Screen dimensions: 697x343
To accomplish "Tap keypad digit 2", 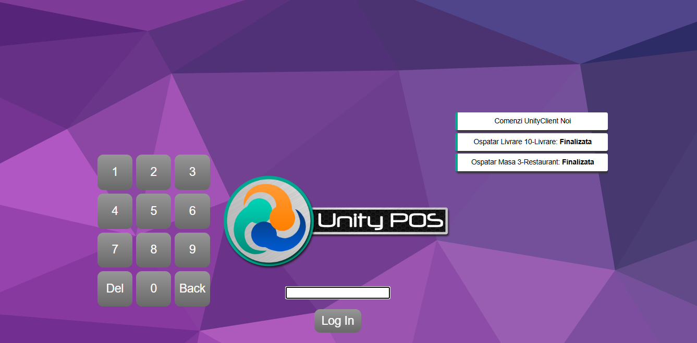I will click(x=153, y=172).
